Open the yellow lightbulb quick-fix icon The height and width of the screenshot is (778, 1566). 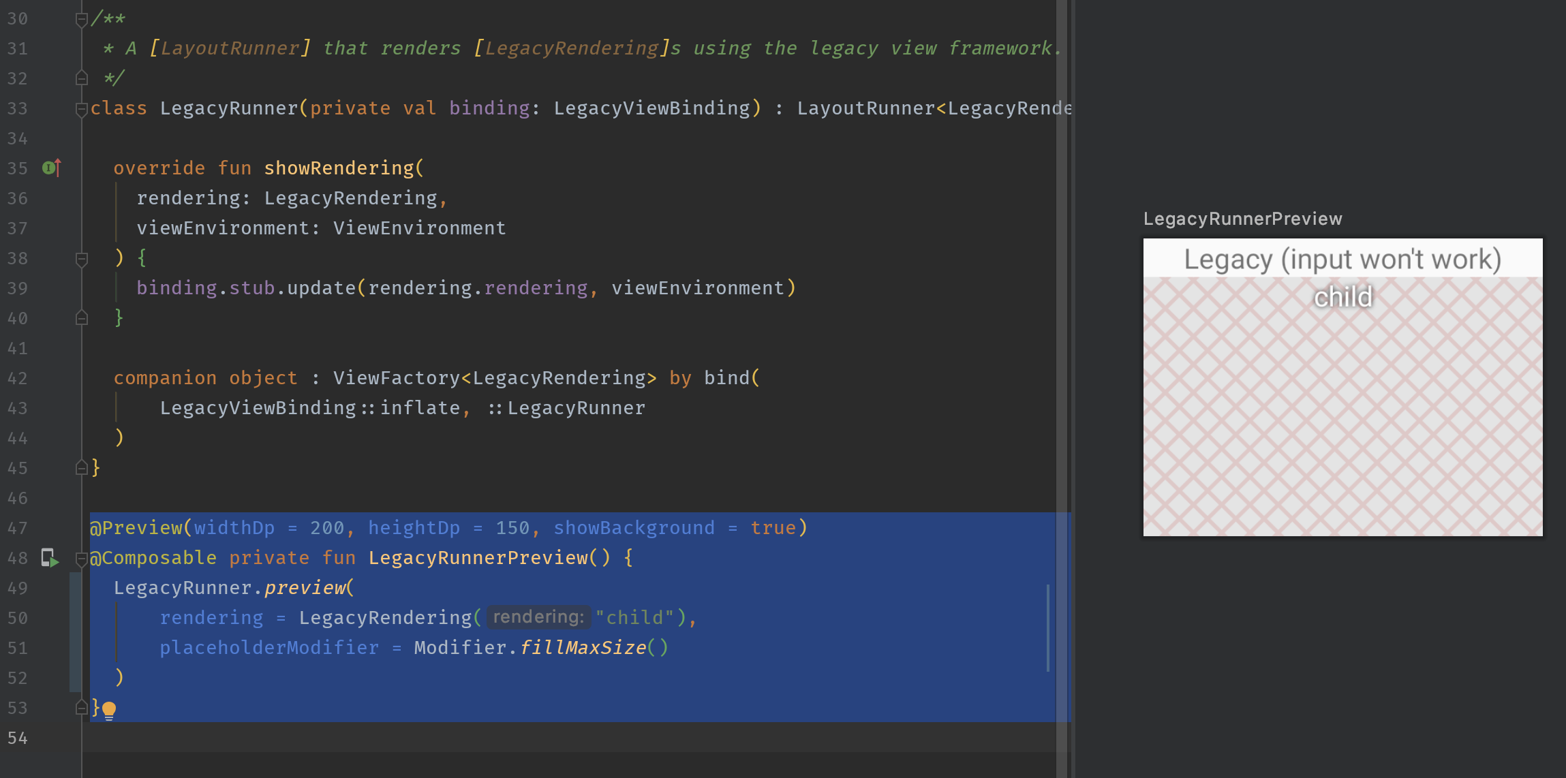[109, 710]
